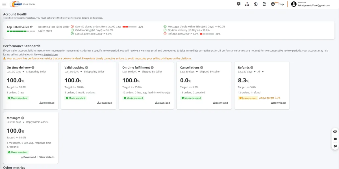Click the sign-out document icon in header

pos(264,4)
